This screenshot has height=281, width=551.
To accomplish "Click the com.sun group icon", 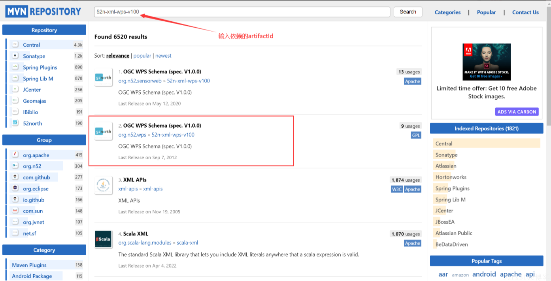I will pyautogui.click(x=15, y=211).
